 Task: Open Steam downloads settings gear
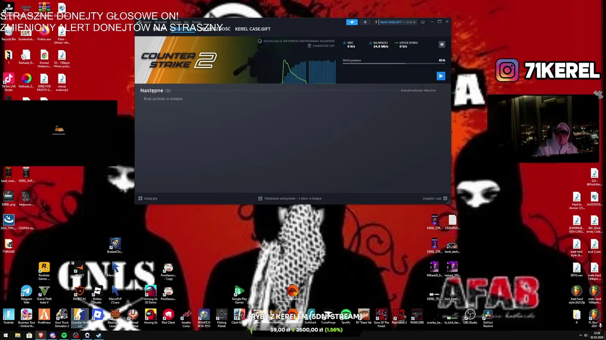click(x=442, y=44)
